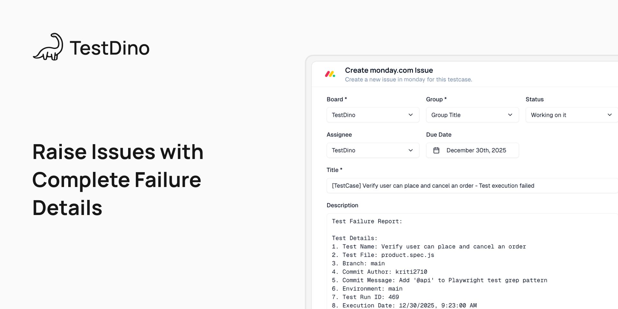
Task: Click the chevron arrow in Assignee field
Action: coord(410,150)
